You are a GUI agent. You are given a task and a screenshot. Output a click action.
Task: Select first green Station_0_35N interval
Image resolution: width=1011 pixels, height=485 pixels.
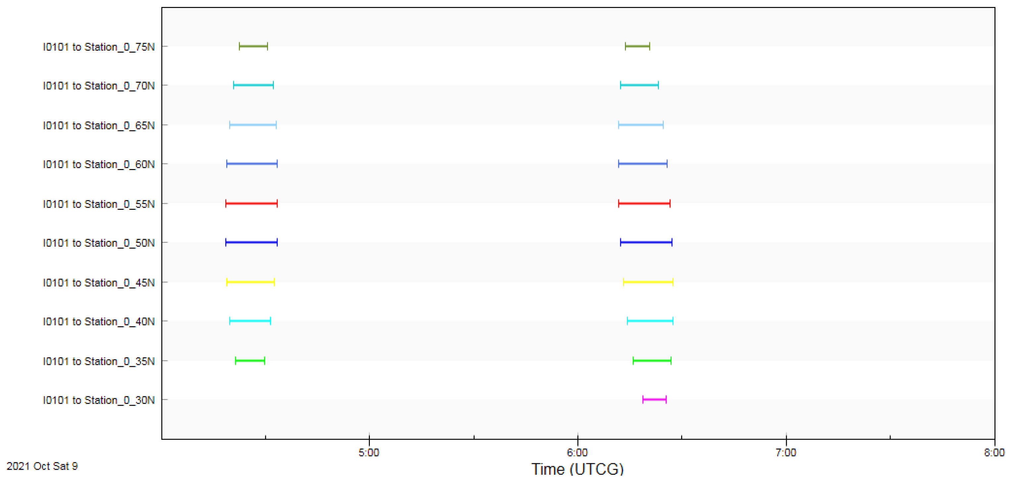[250, 361]
